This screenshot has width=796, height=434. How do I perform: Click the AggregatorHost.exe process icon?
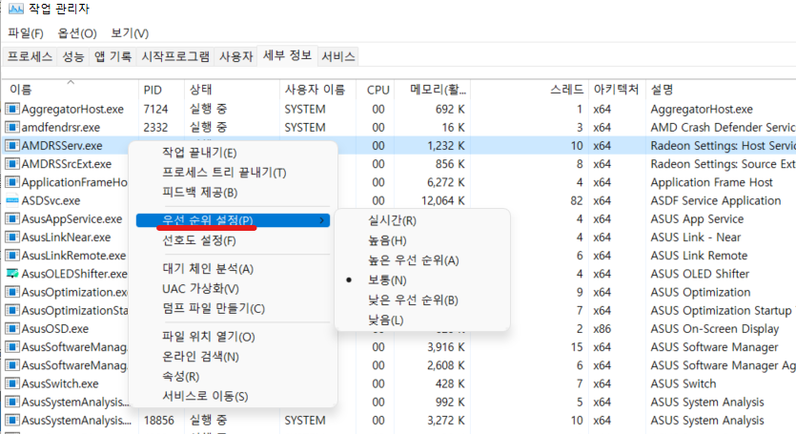[12, 109]
